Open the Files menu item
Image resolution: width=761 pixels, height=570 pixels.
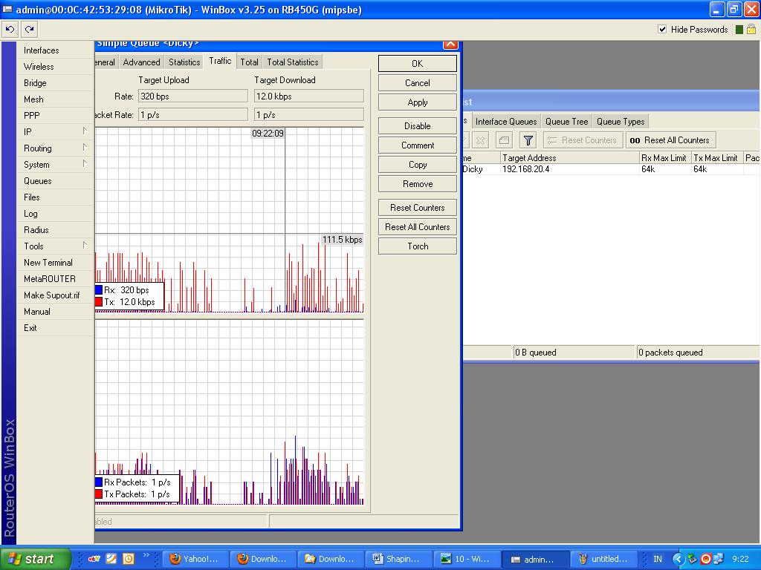click(x=31, y=197)
